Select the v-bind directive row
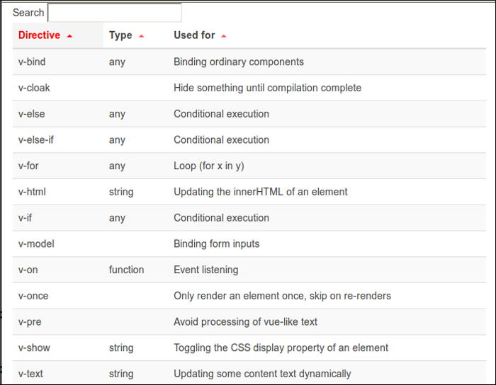Image resolution: width=496 pixels, height=385 pixels. [x=32, y=62]
